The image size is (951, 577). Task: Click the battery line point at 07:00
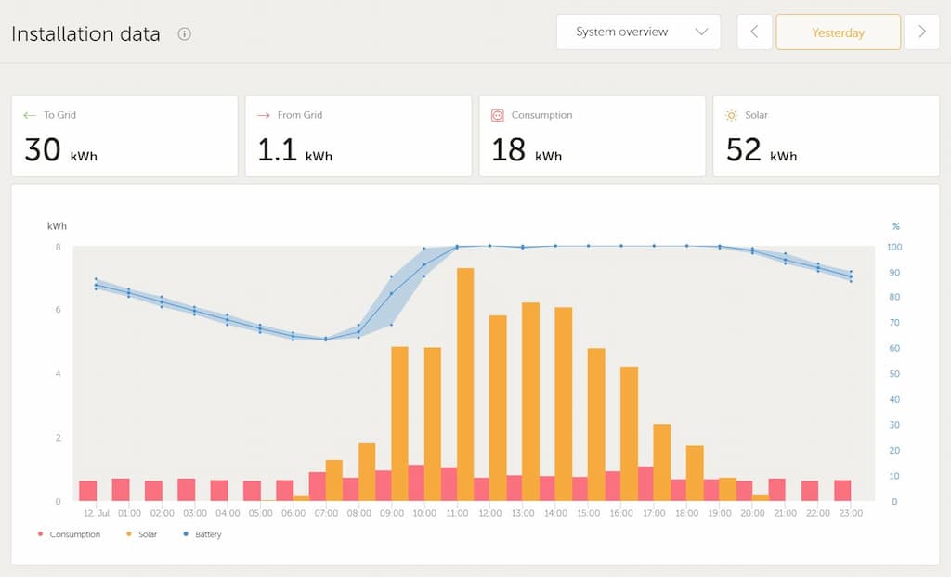coord(325,339)
